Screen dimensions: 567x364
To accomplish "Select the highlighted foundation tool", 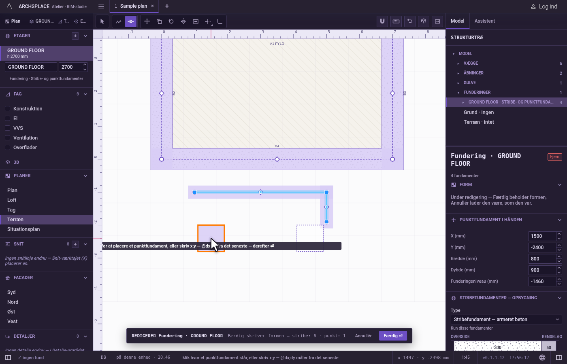I will [131, 21].
